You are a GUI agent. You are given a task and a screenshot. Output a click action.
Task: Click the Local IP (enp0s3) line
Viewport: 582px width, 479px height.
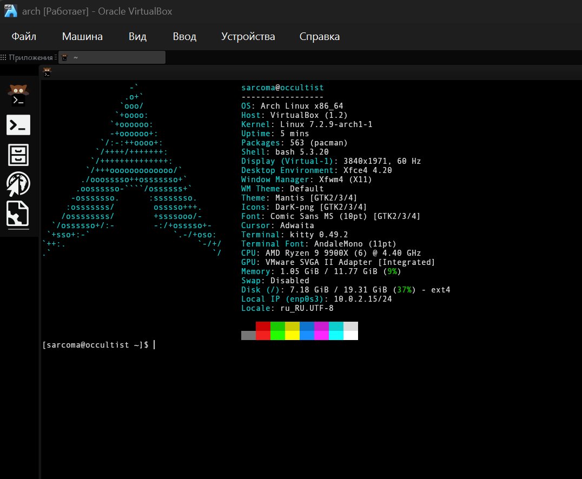coord(316,299)
